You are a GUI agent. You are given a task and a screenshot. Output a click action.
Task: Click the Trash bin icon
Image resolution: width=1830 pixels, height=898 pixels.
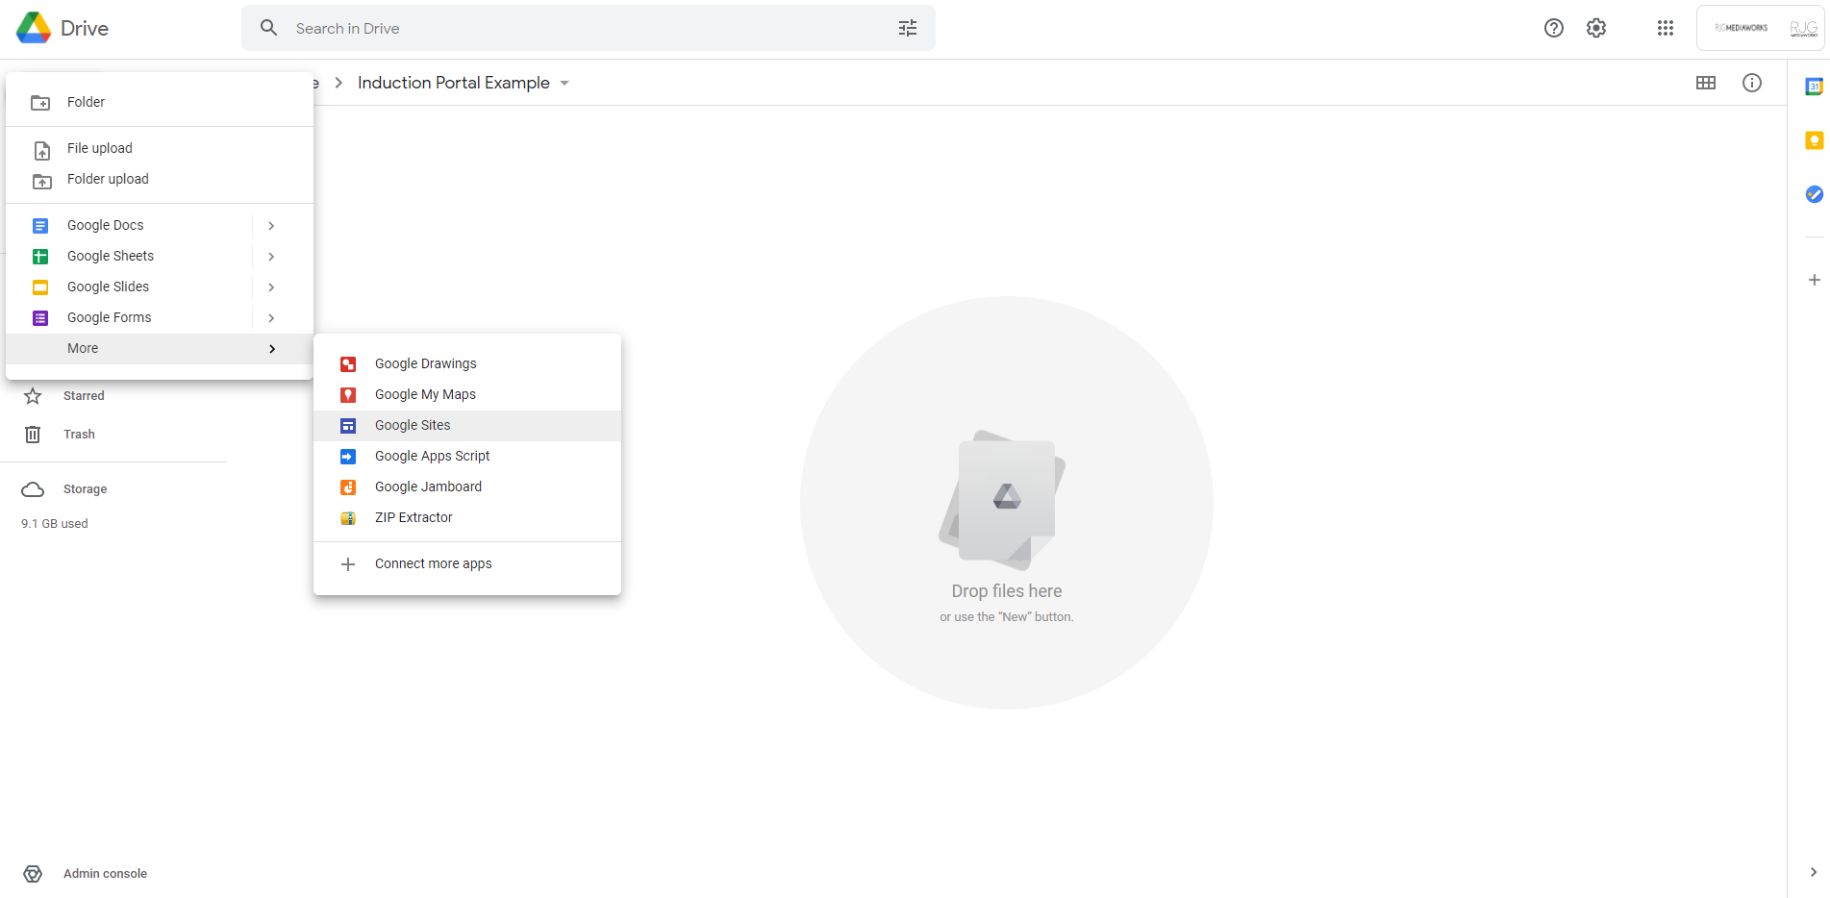pos(33,435)
